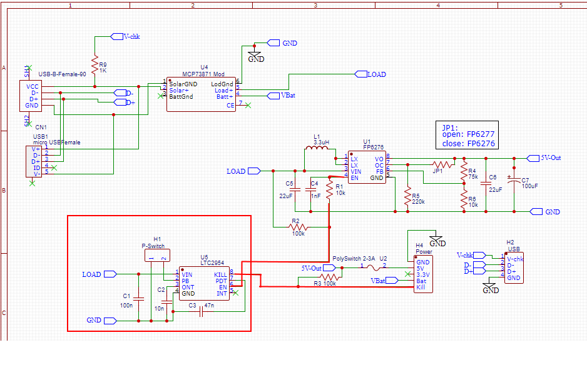Image resolution: width=587 pixels, height=375 pixels.
Task: Click the FP6276 regulator IC U1
Action: (x=367, y=167)
